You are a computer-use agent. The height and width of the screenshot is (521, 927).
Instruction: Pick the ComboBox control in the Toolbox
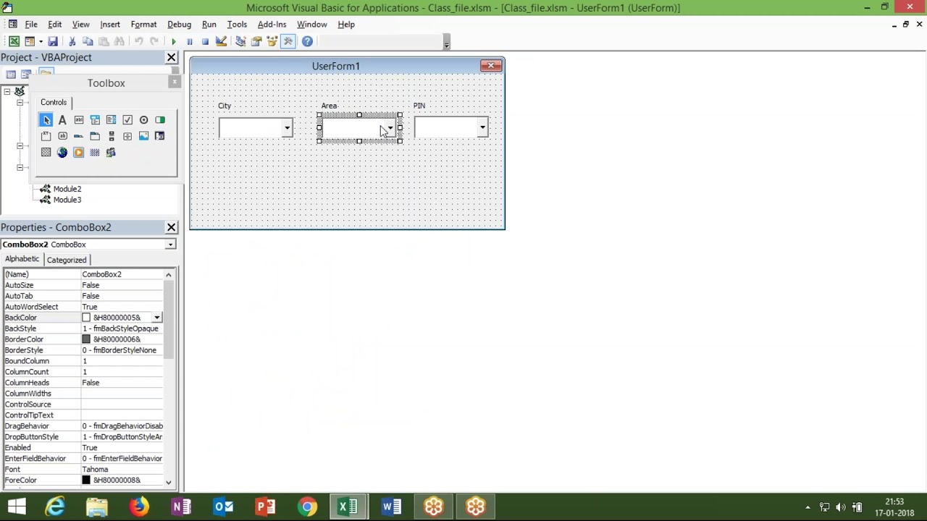95,120
